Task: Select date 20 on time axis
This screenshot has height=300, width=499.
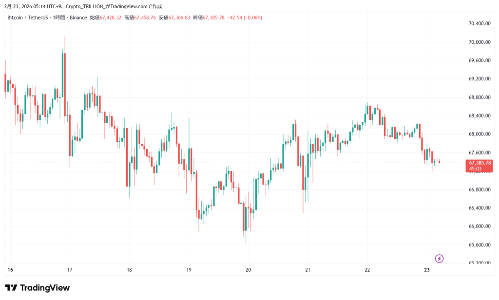Action: point(248,270)
